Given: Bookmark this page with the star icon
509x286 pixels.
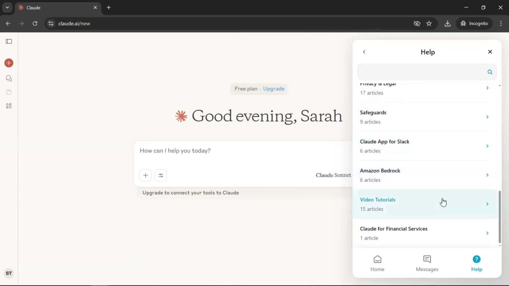Looking at the screenshot, I should pos(429,23).
